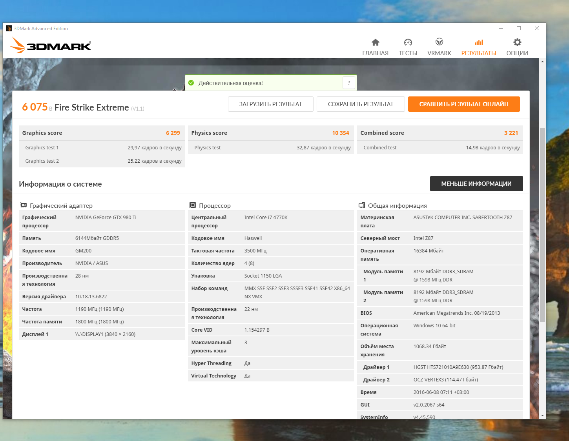Switch to the VRMARK tab
Image resolution: width=569 pixels, height=441 pixels.
tap(440, 47)
